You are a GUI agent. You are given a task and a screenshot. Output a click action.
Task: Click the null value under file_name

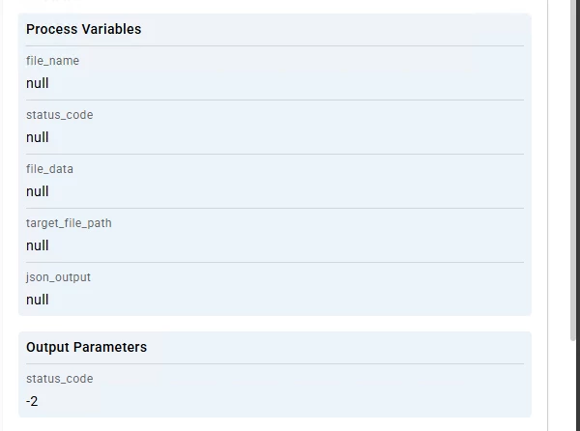(x=37, y=83)
